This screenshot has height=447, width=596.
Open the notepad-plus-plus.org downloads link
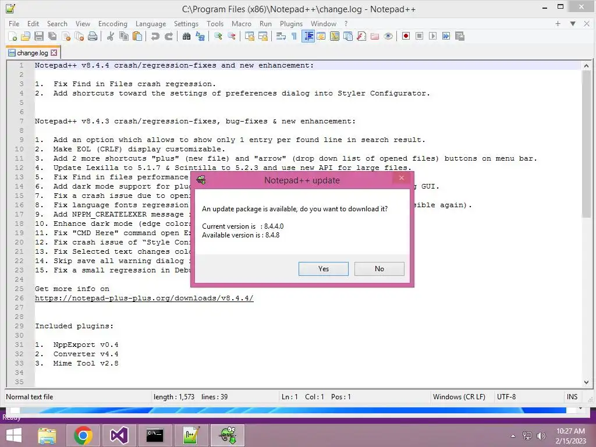144,299
